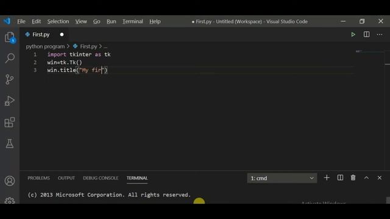Expand the breadcrumb ellipsis symbol list

click(105, 46)
